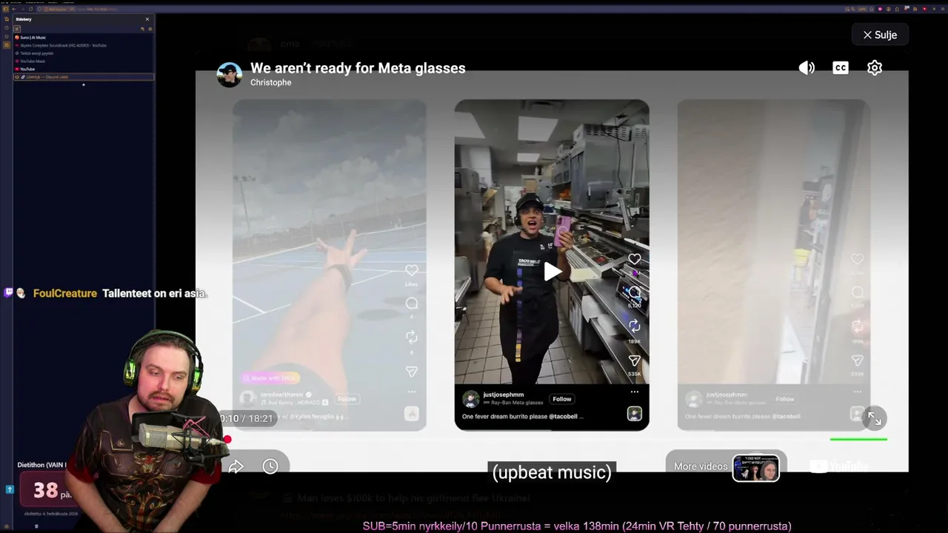Repost the center clip with the arrows icon

[x=635, y=326]
